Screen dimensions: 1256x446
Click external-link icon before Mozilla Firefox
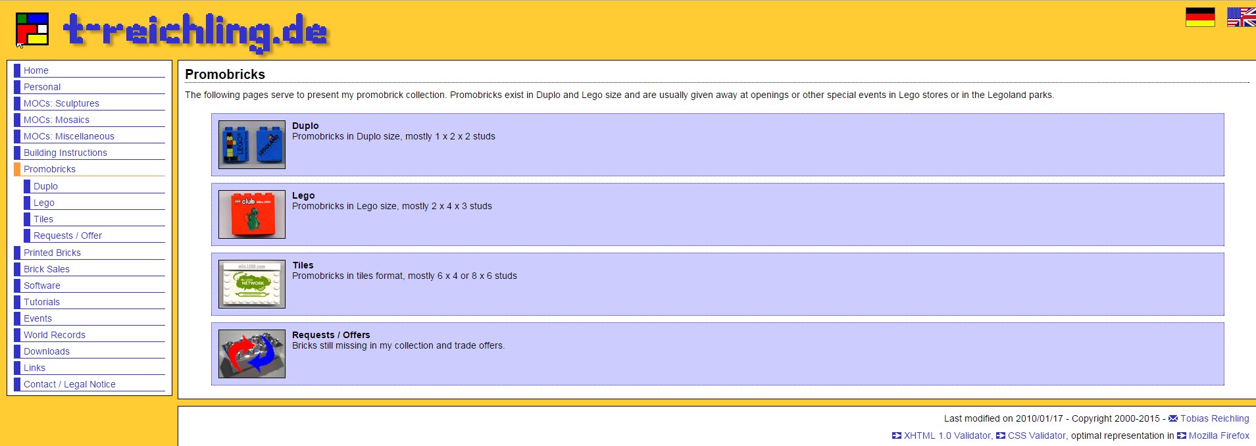click(1182, 435)
